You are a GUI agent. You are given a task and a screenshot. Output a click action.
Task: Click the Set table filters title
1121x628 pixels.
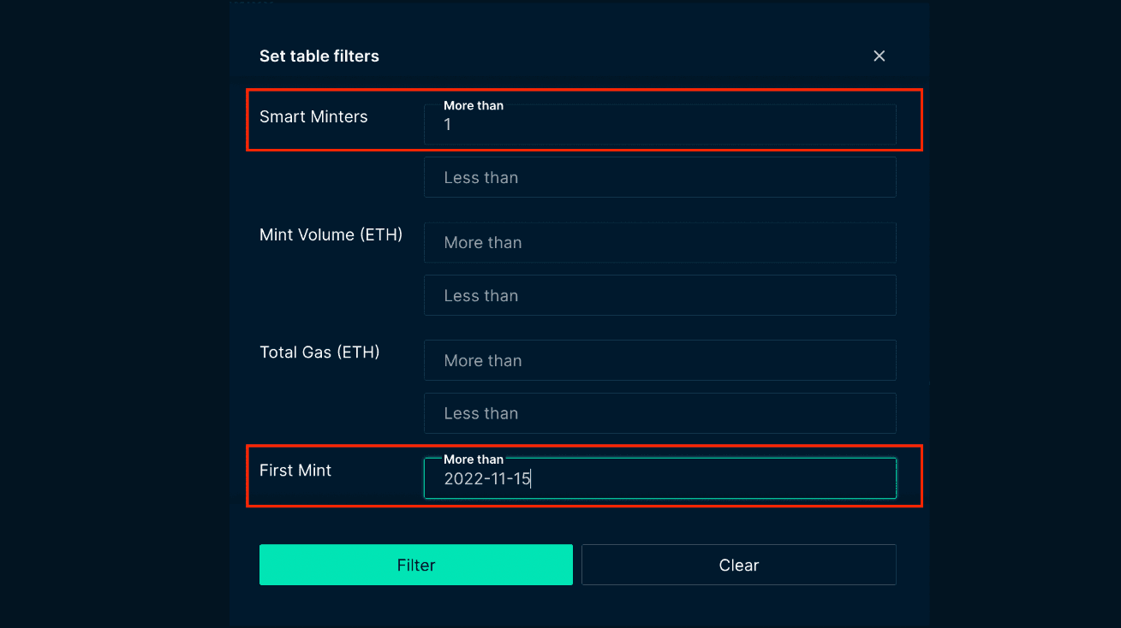pyautogui.click(x=319, y=56)
